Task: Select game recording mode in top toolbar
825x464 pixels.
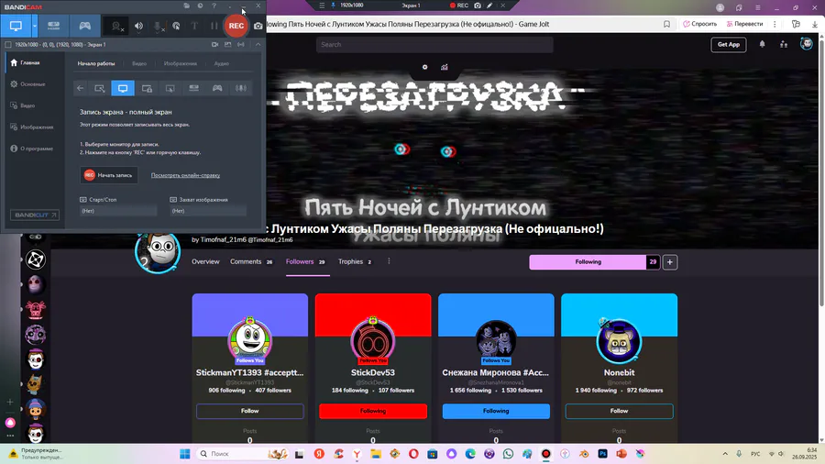Action: (x=84, y=26)
